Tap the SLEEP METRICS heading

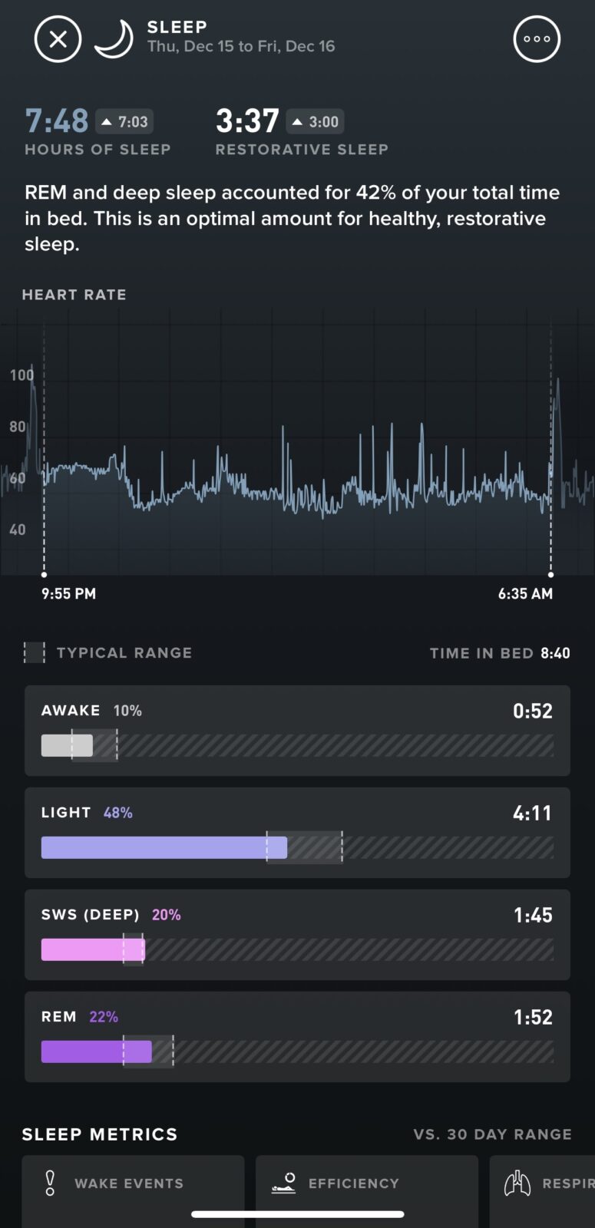coord(100,1134)
